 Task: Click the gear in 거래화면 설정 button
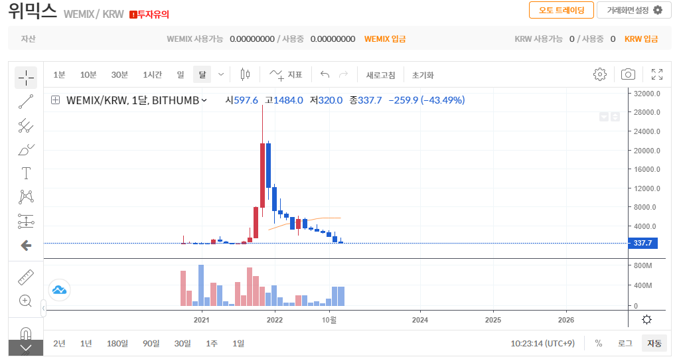pyautogui.click(x=658, y=10)
